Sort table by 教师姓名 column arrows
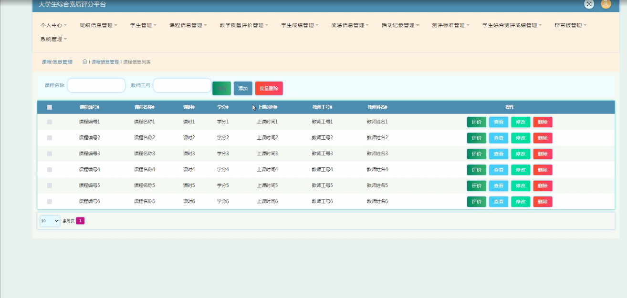The image size is (627, 298). tap(386, 107)
